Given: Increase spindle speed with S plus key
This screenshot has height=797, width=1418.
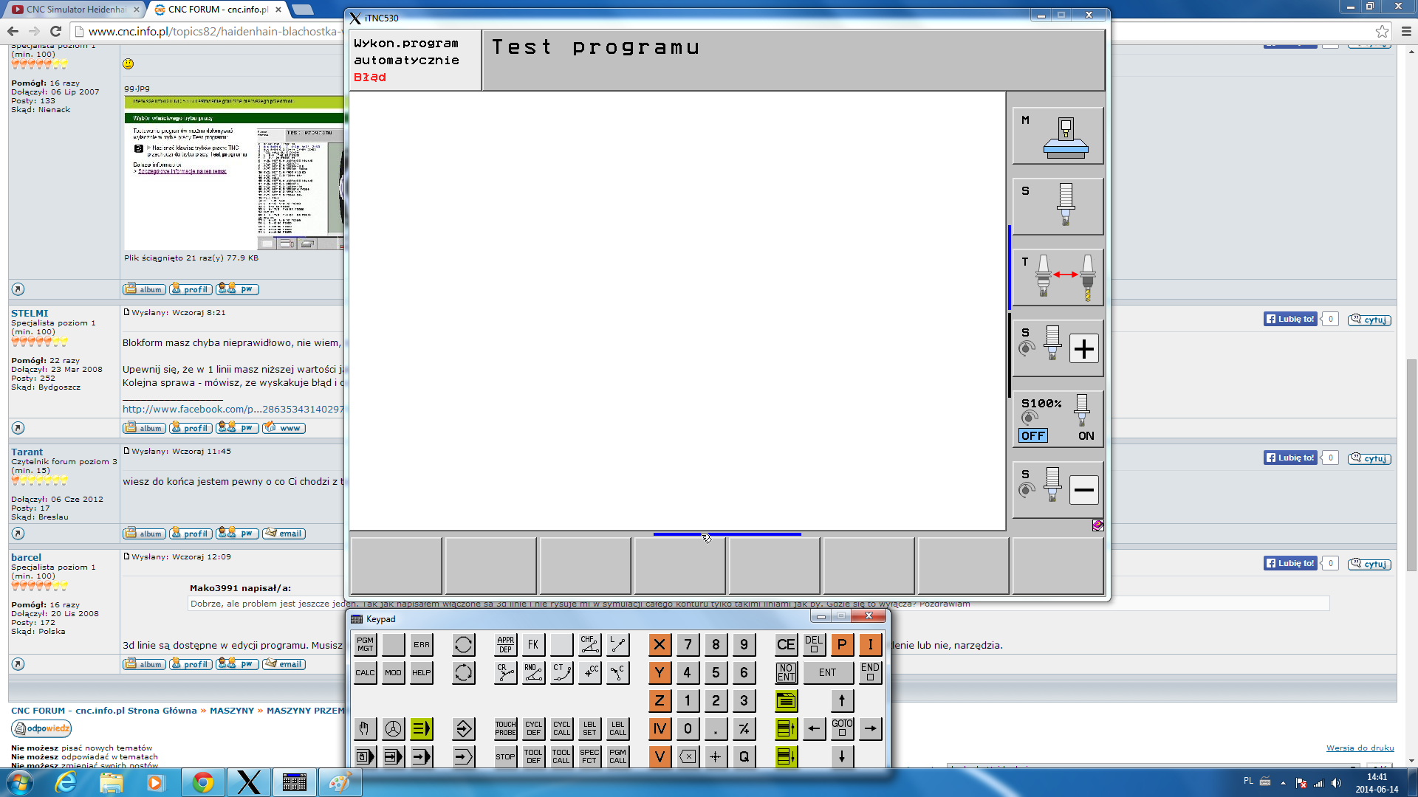Looking at the screenshot, I should [x=1058, y=348].
